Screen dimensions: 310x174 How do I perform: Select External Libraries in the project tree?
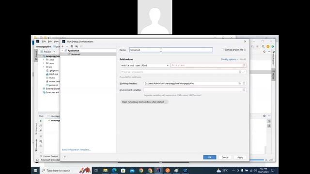pos(51,89)
